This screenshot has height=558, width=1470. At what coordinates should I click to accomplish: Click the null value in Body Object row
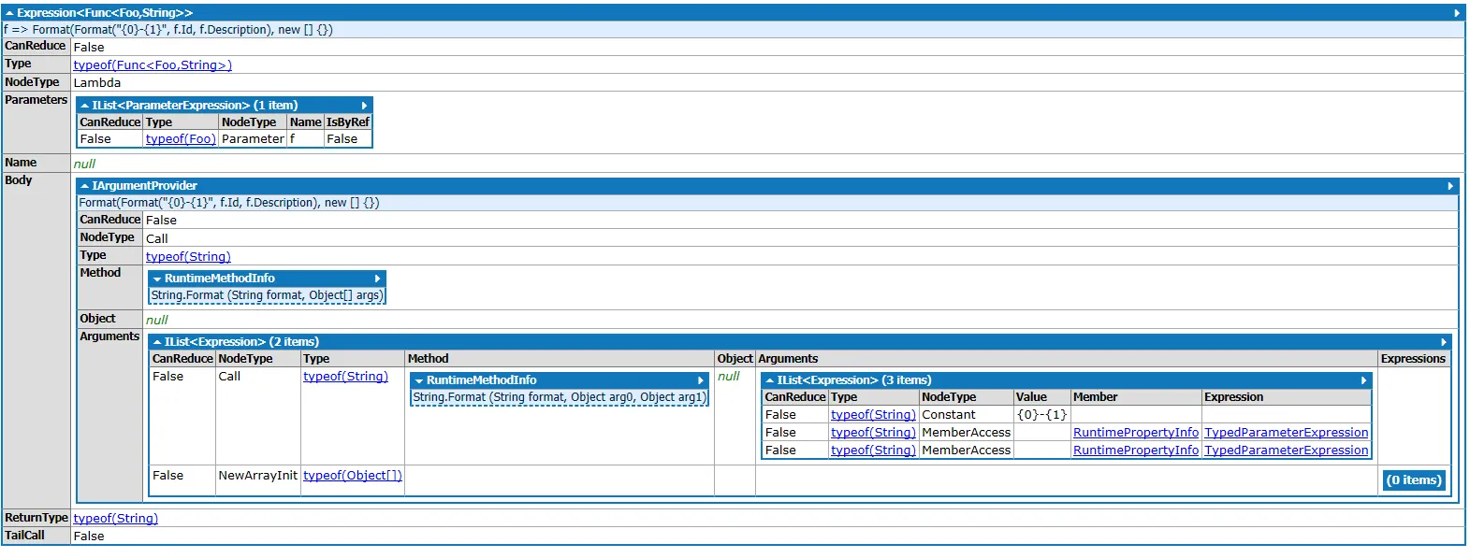pos(157,320)
